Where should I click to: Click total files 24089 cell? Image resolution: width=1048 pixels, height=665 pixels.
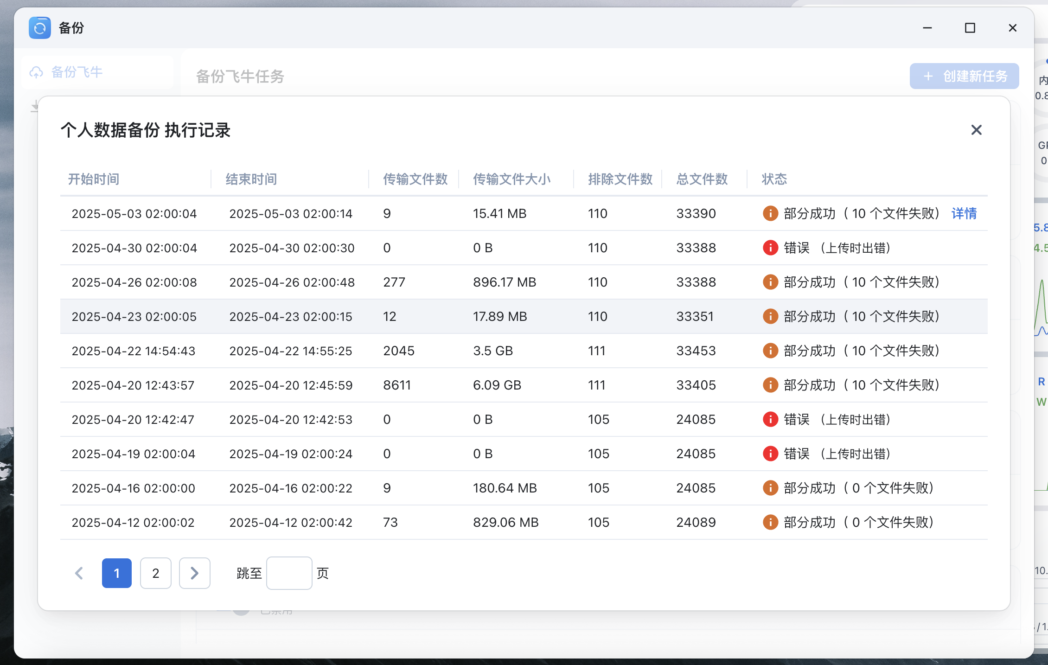(x=696, y=522)
